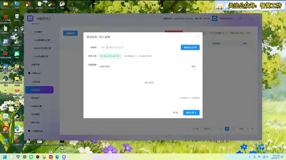The image size is (286, 160).
Task: Click the blue add-to-queue button beside the phone field
Action: 190,48
